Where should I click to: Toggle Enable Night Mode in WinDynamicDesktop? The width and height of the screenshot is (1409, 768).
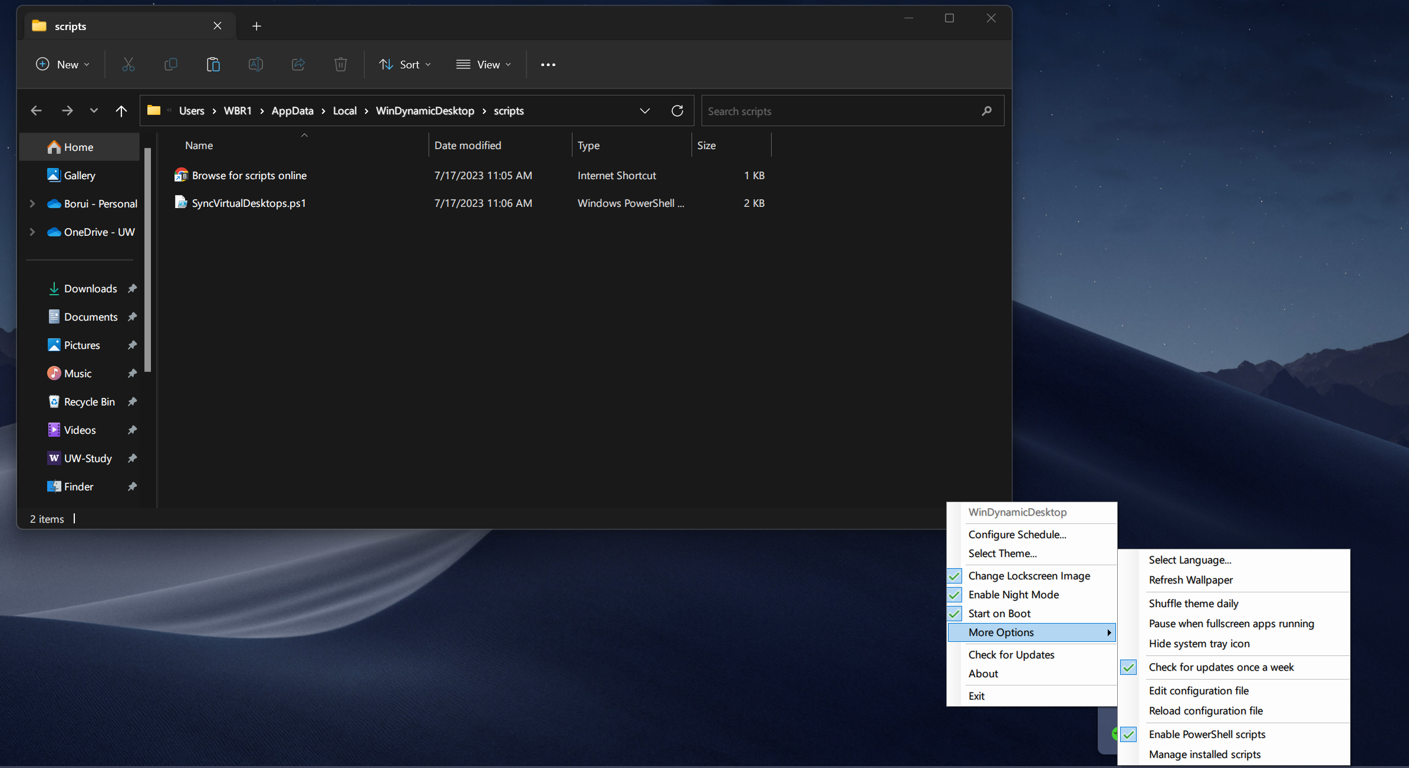coord(1013,594)
